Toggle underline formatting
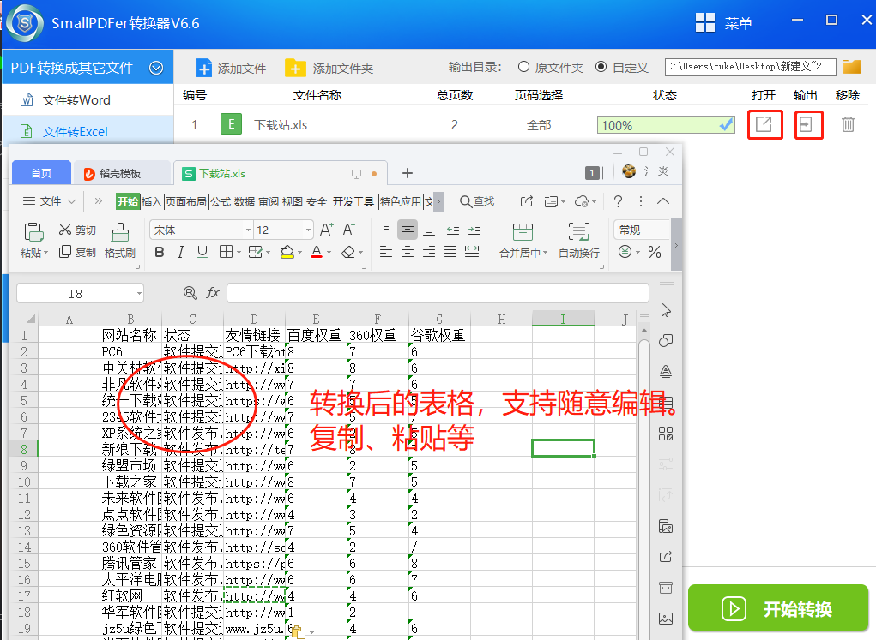876x640 pixels. click(202, 252)
